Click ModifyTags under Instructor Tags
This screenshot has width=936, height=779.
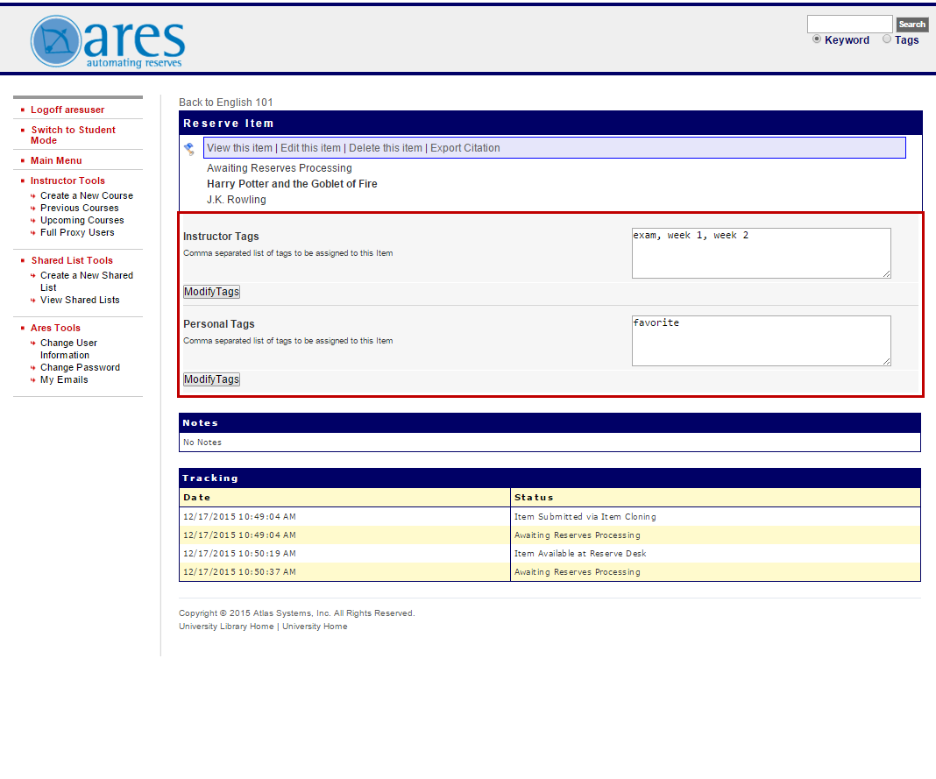(210, 291)
